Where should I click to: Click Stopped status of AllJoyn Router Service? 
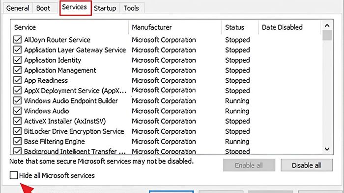tap(237, 40)
